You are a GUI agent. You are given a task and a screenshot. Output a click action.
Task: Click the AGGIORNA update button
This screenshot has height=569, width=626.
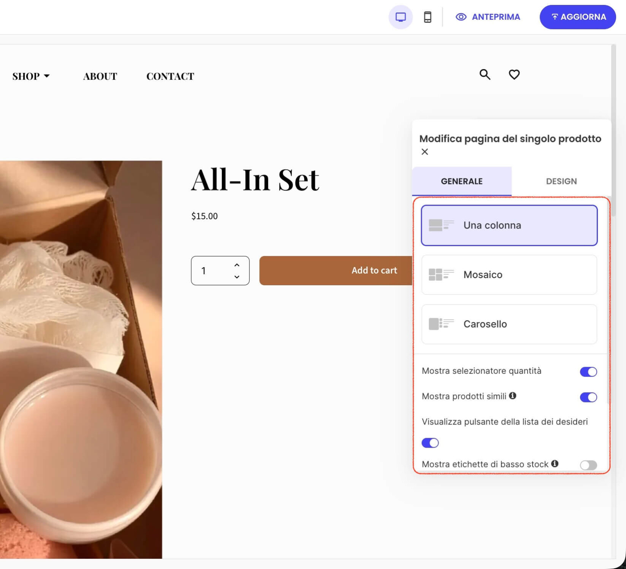tap(578, 17)
